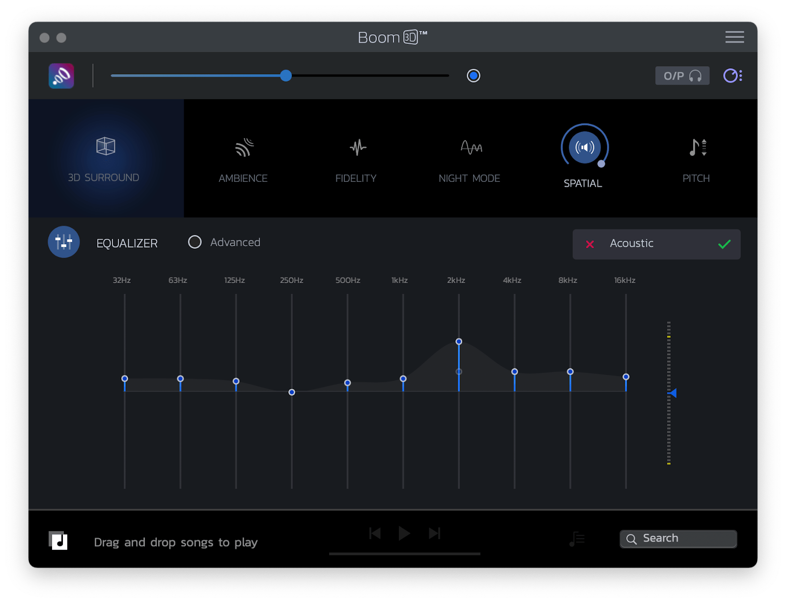Play the current song
This screenshot has height=603, width=786.
click(404, 533)
